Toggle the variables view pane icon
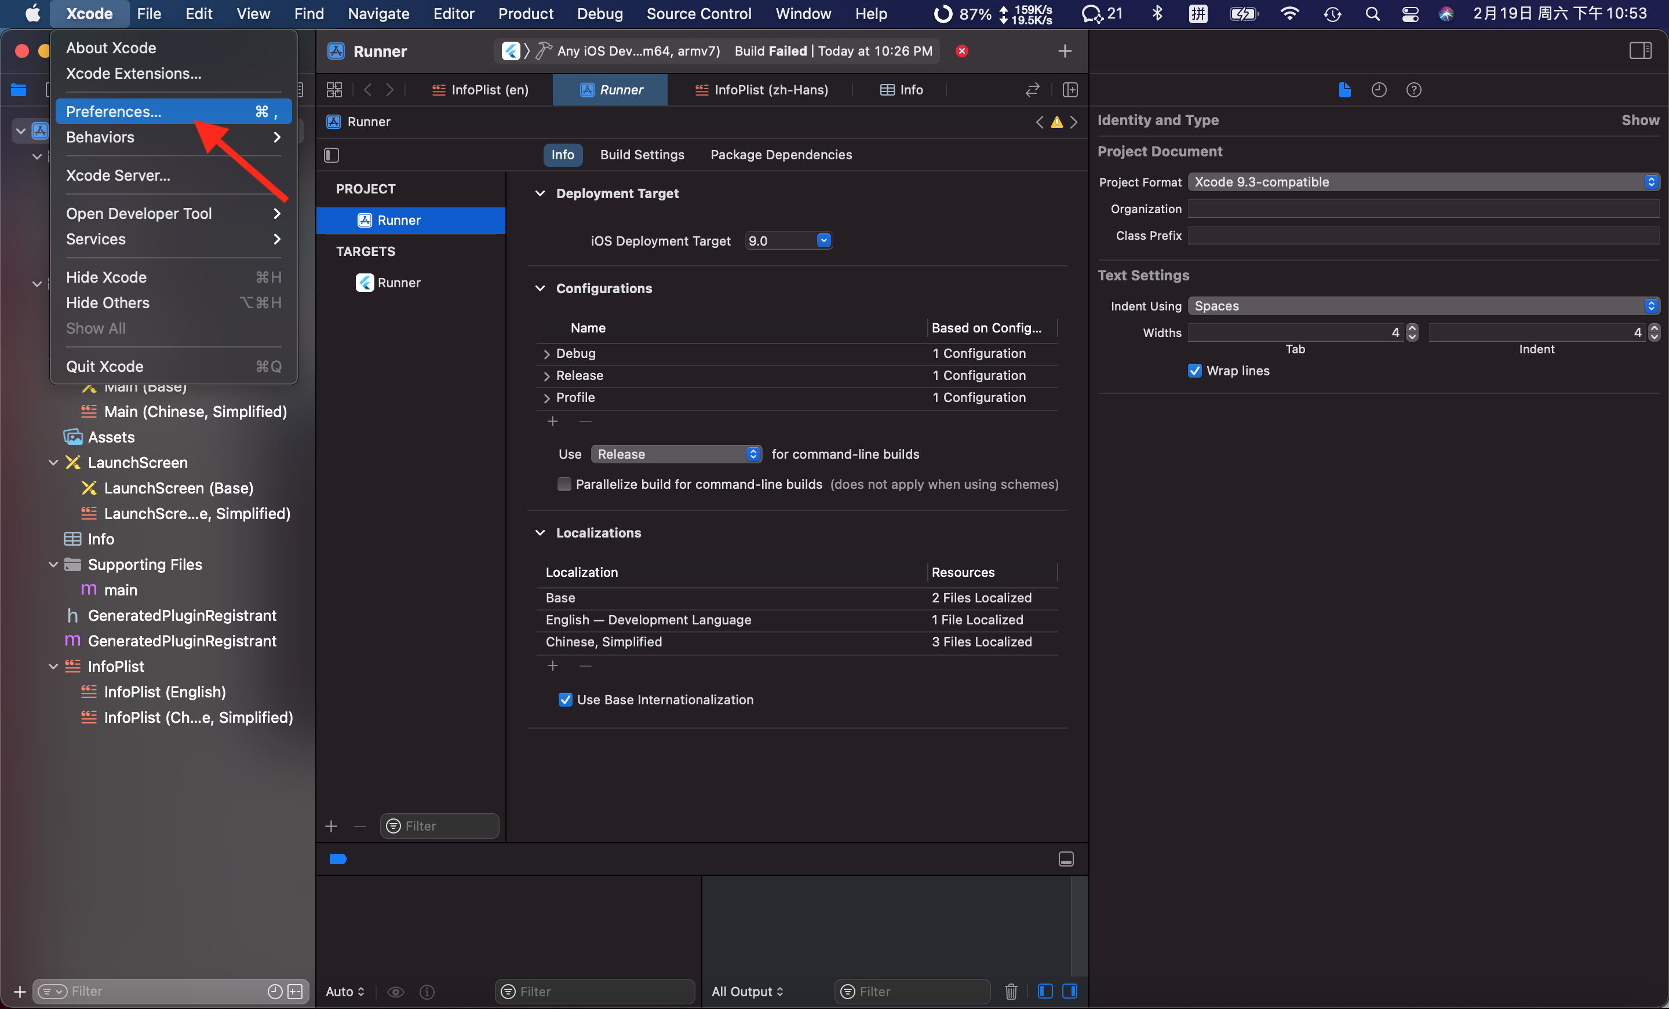Screen dimensions: 1669x1009 coord(1045,992)
